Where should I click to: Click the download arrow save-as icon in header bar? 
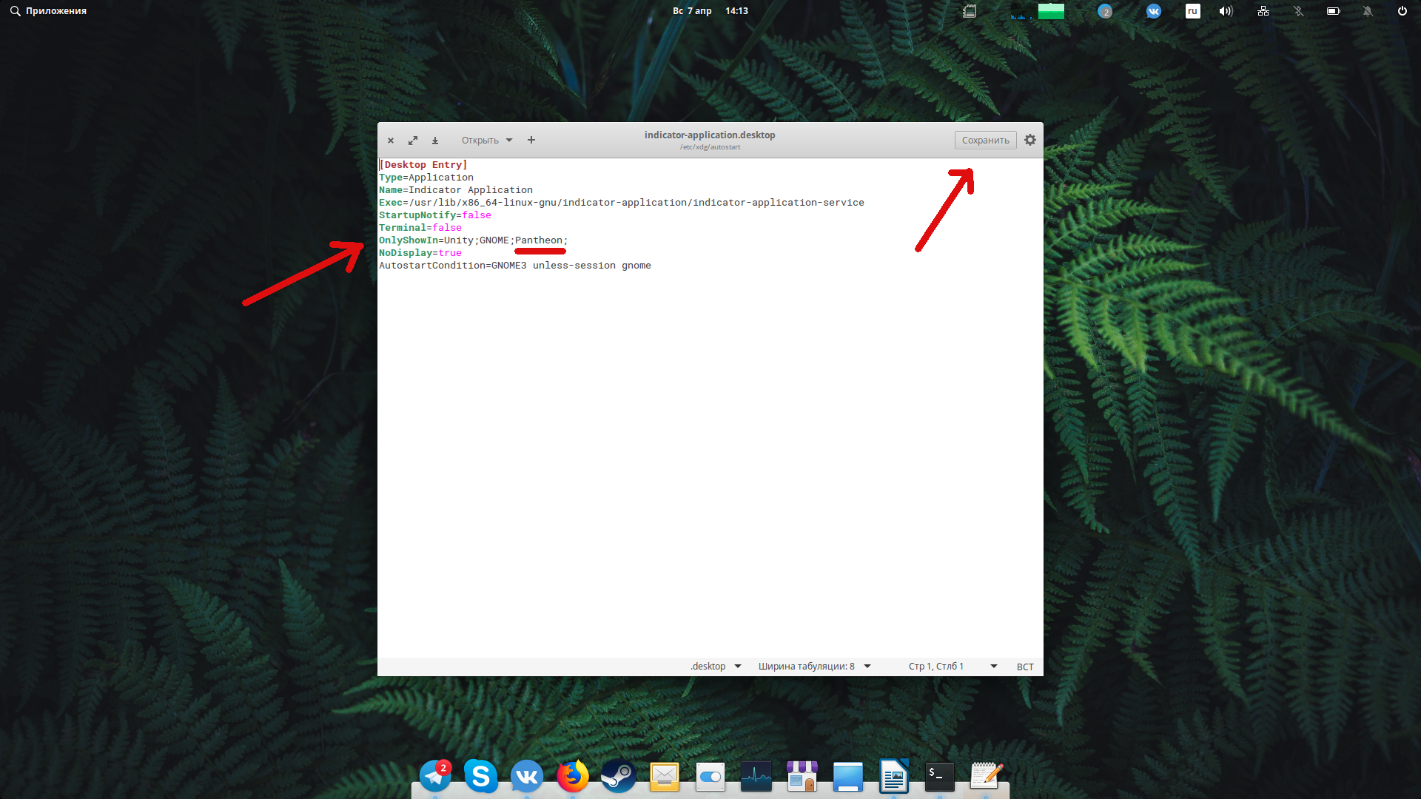[435, 141]
